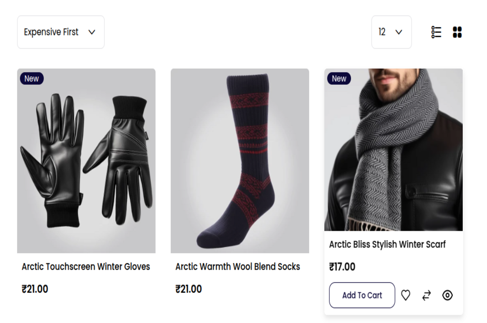The height and width of the screenshot is (323, 487).
Task: Open the 12 items per page dropdown
Action: 383,32
